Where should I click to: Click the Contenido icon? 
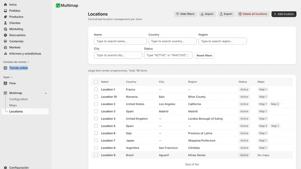pyautogui.click(x=5, y=41)
